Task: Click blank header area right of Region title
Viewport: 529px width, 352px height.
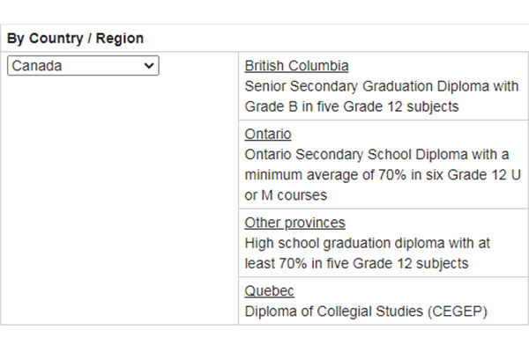Action: (338, 39)
